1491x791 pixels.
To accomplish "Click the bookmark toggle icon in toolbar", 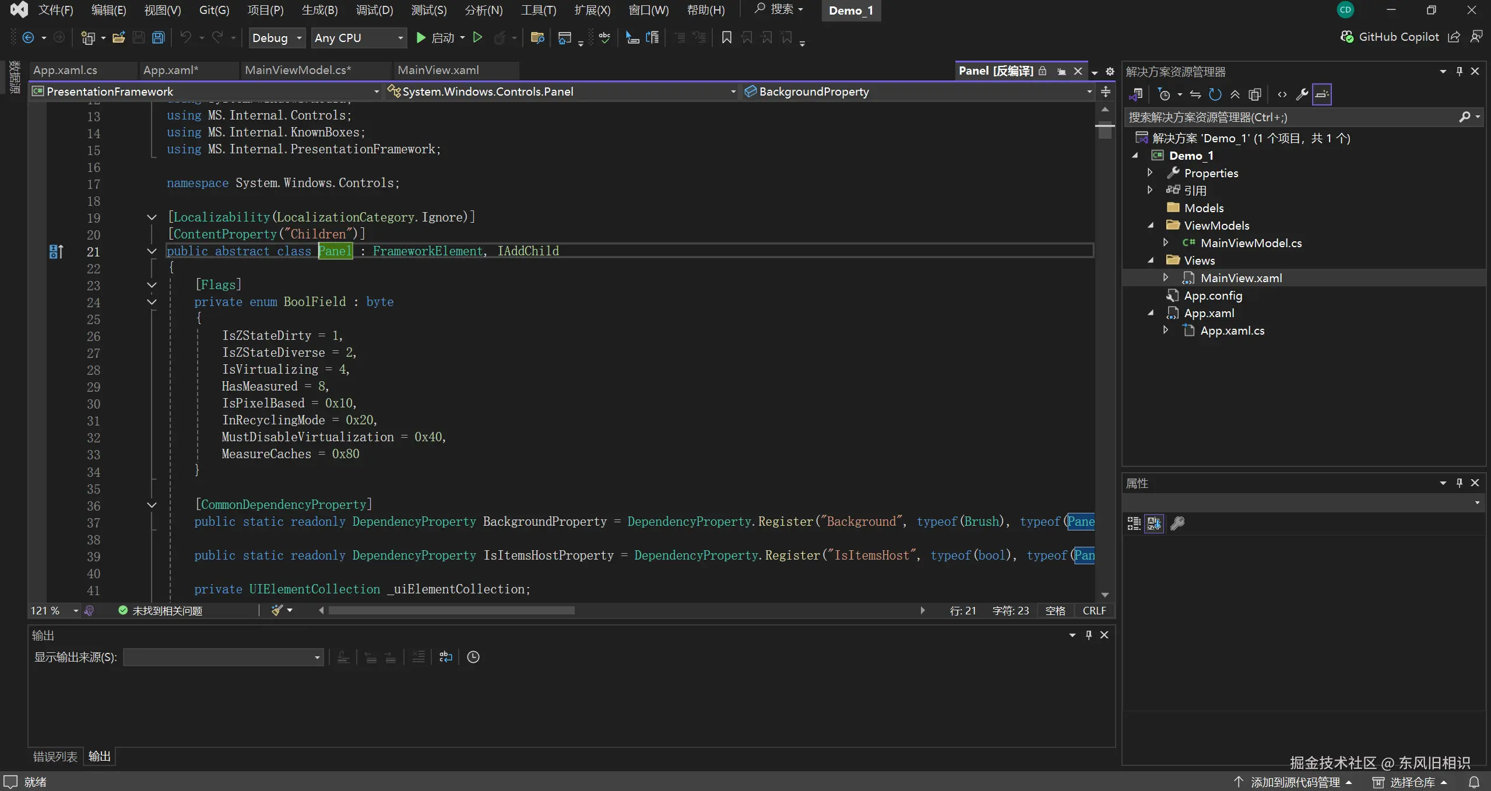I will coord(726,38).
